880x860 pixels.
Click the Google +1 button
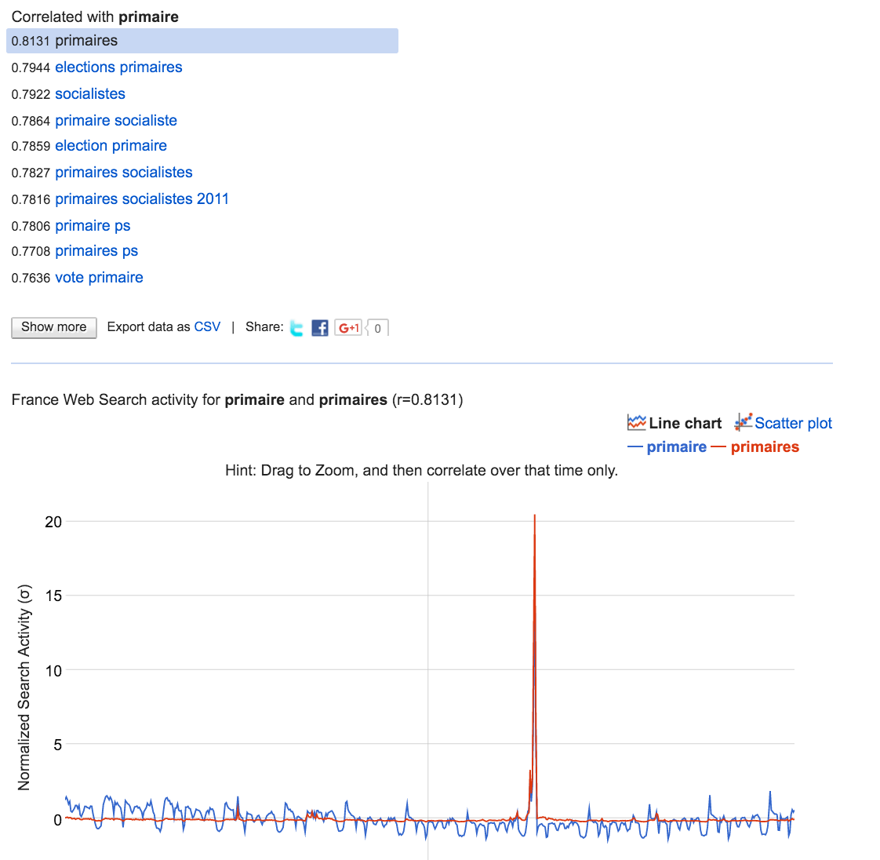[348, 327]
